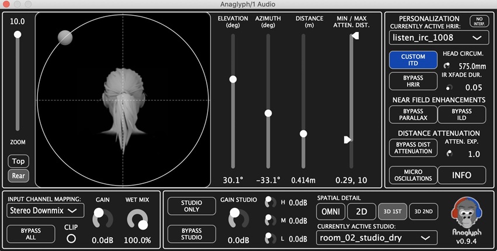The image size is (497, 251).
Task: Click the 0.414m distance value
Action: [x=303, y=180]
